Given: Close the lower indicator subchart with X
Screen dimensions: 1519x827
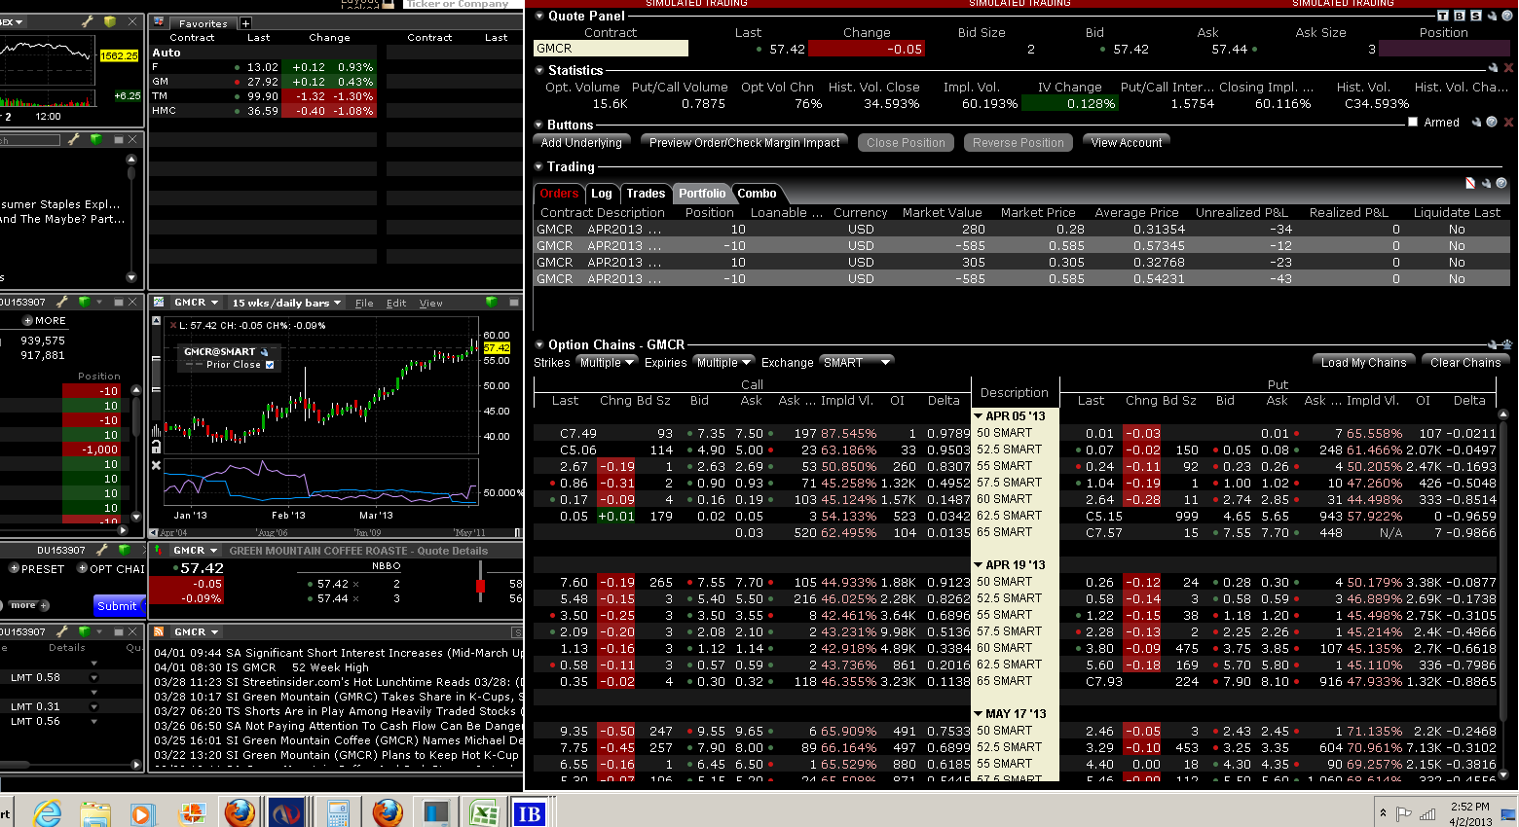Looking at the screenshot, I should click(x=156, y=466).
